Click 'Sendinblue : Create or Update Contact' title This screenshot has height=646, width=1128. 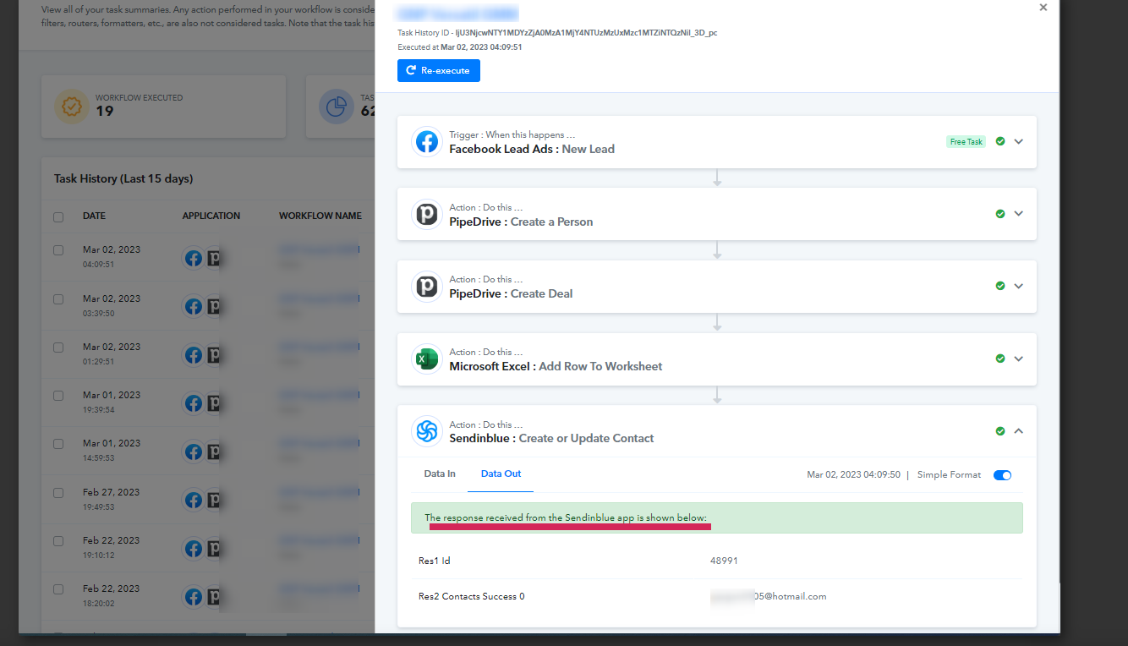tap(551, 439)
